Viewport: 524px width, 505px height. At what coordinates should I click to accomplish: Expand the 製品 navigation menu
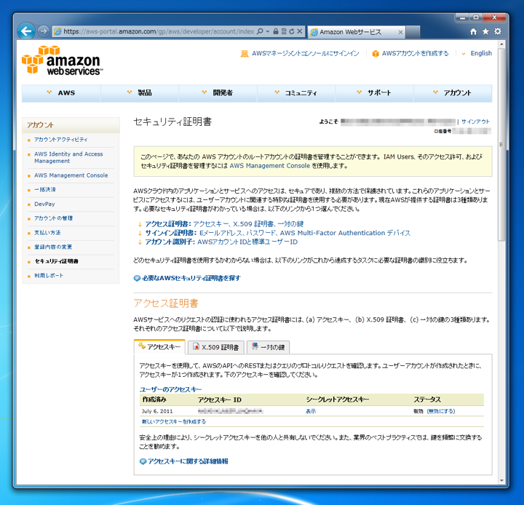139,93
